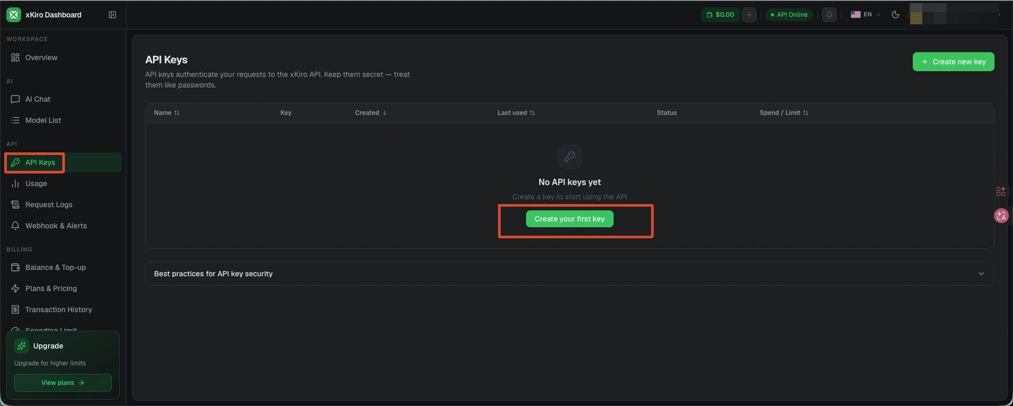
Task: Click the xKiro logo icon
Action: (14, 15)
